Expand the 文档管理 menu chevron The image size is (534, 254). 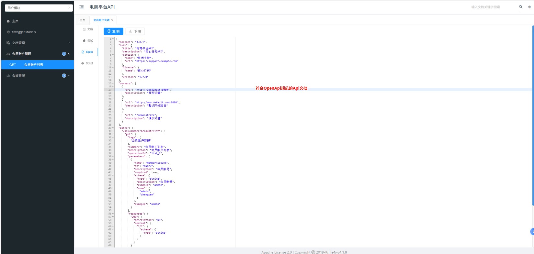tap(69, 43)
